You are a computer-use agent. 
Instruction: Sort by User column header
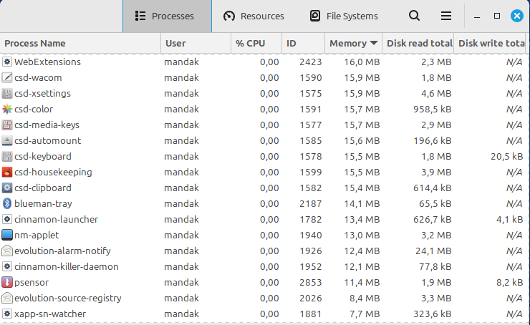pyautogui.click(x=196, y=43)
